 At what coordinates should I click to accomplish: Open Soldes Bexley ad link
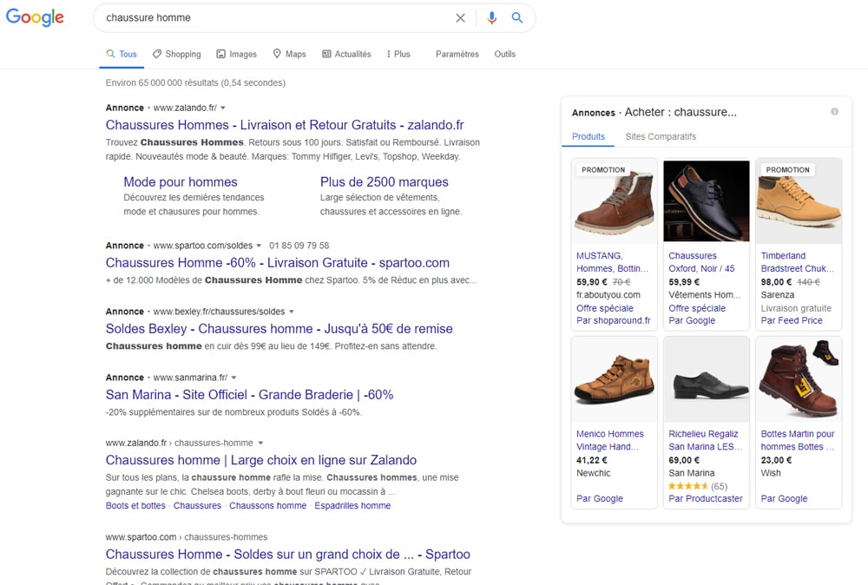point(279,329)
